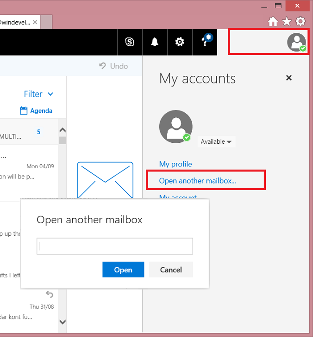
Task: Open the message dated Mon 04/09
Action: pyautogui.click(x=29, y=173)
